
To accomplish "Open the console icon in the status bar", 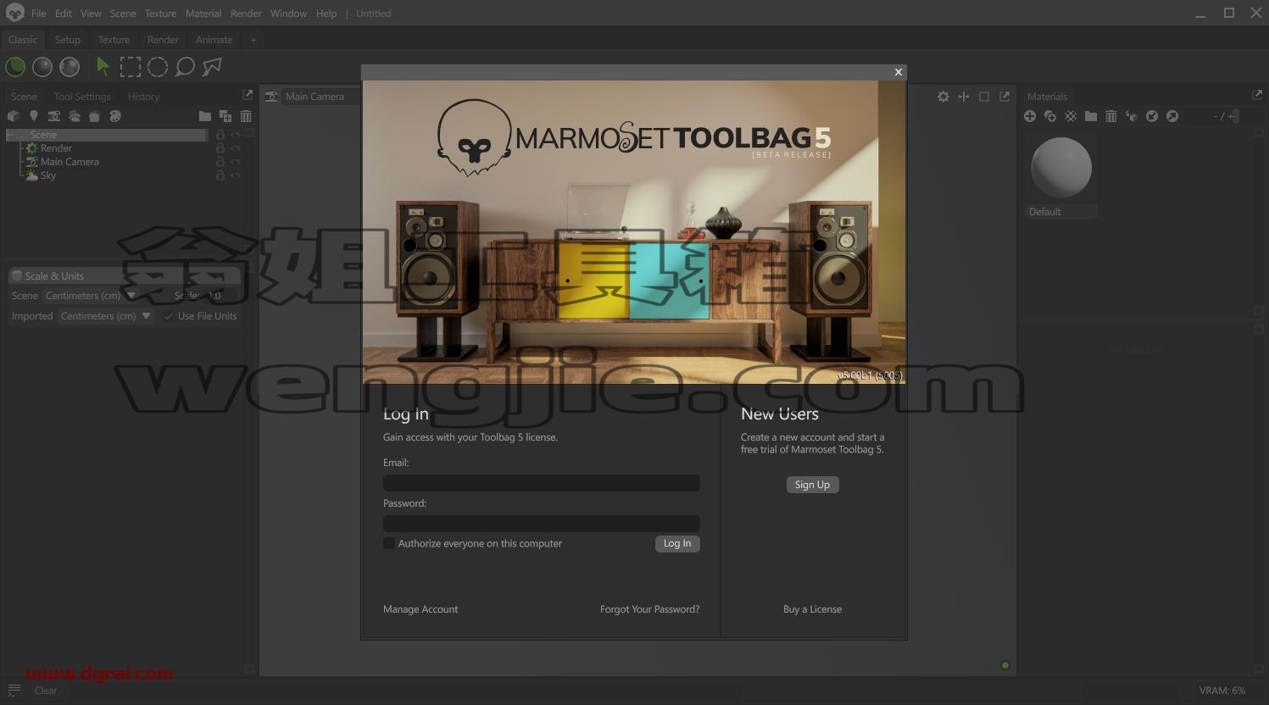I will point(14,691).
